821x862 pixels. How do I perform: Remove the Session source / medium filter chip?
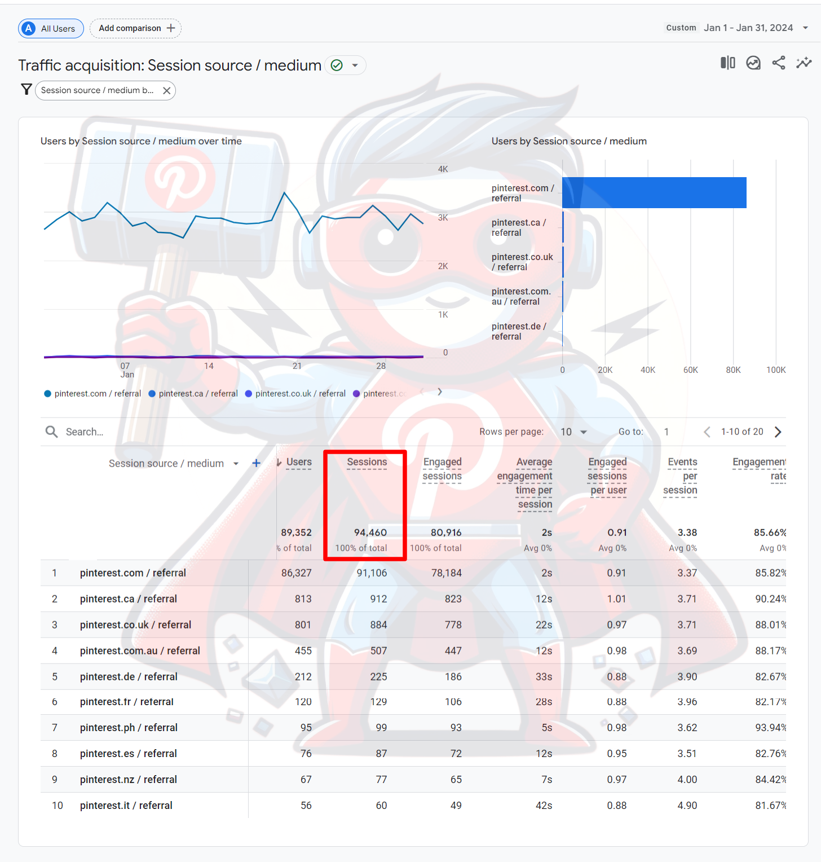coord(166,90)
